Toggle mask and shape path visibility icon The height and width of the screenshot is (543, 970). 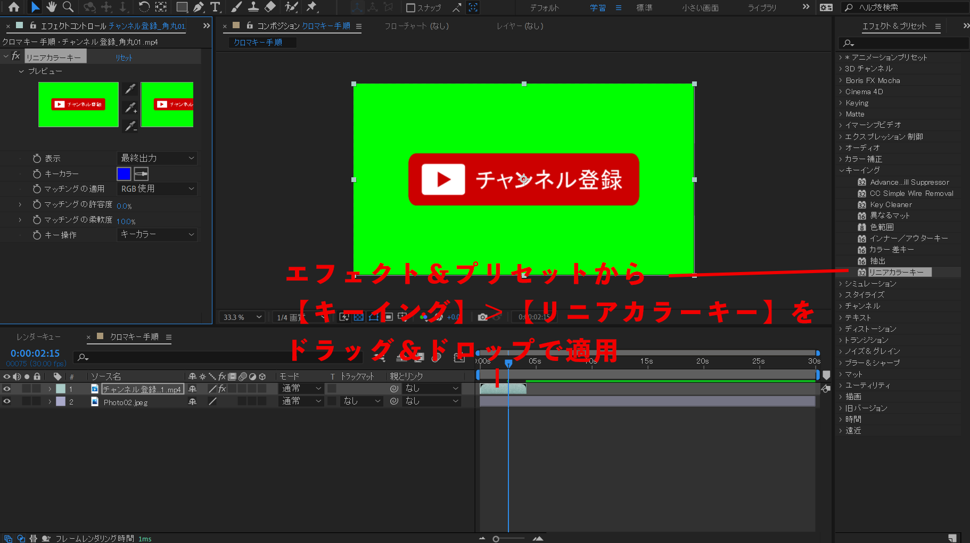tap(374, 317)
